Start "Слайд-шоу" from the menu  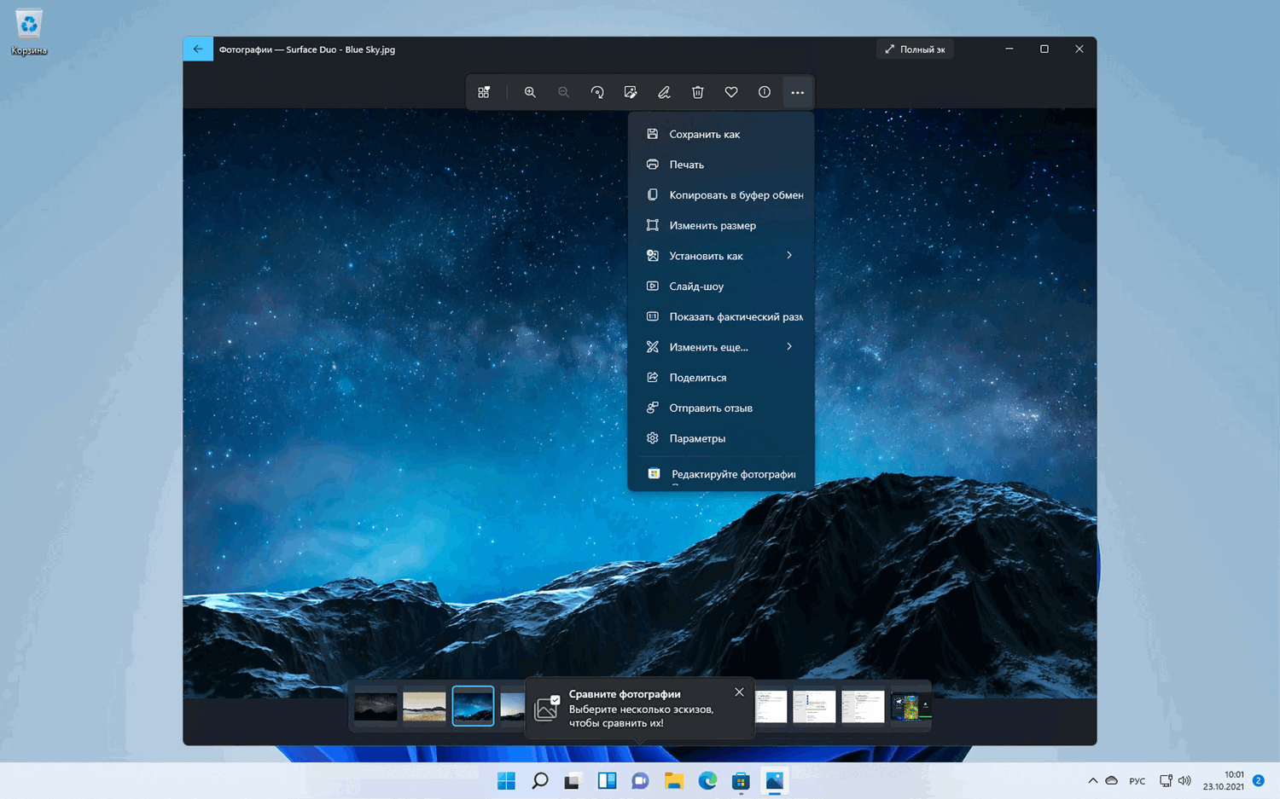coord(721,287)
